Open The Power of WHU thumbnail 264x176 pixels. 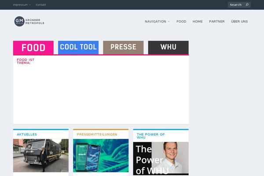(x=161, y=158)
